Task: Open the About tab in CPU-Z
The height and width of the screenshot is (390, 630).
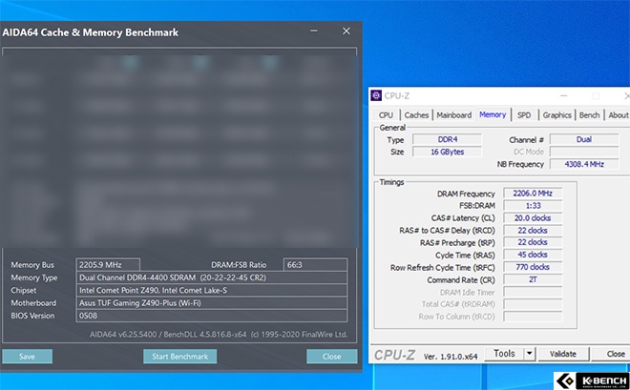Action: (618, 115)
